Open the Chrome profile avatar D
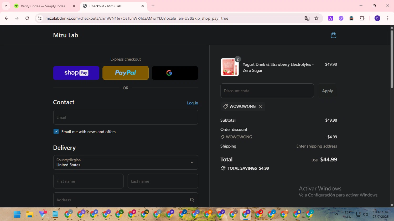This screenshot has height=221, width=394. [x=377, y=18]
